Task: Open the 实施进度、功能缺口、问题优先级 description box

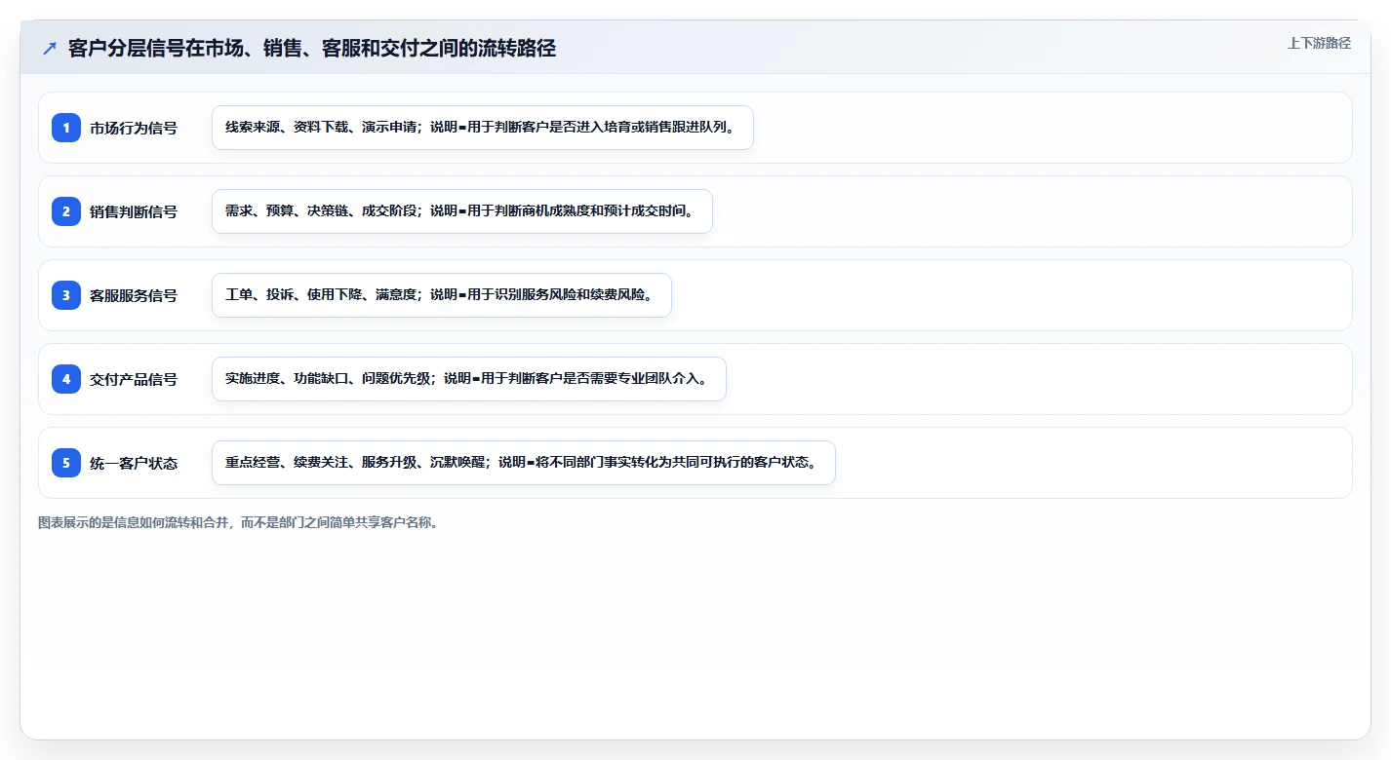Action: coord(469,379)
